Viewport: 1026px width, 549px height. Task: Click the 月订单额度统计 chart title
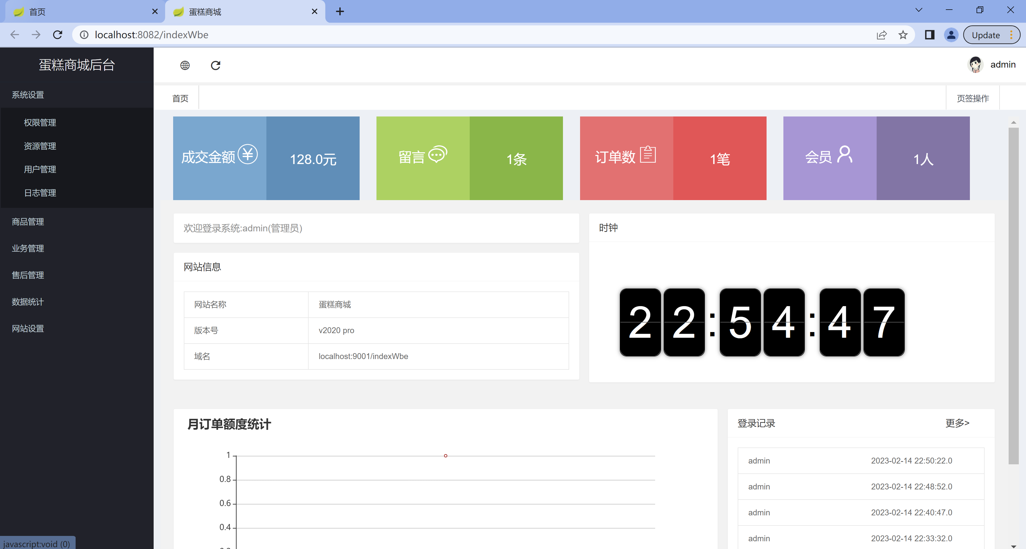tap(229, 424)
